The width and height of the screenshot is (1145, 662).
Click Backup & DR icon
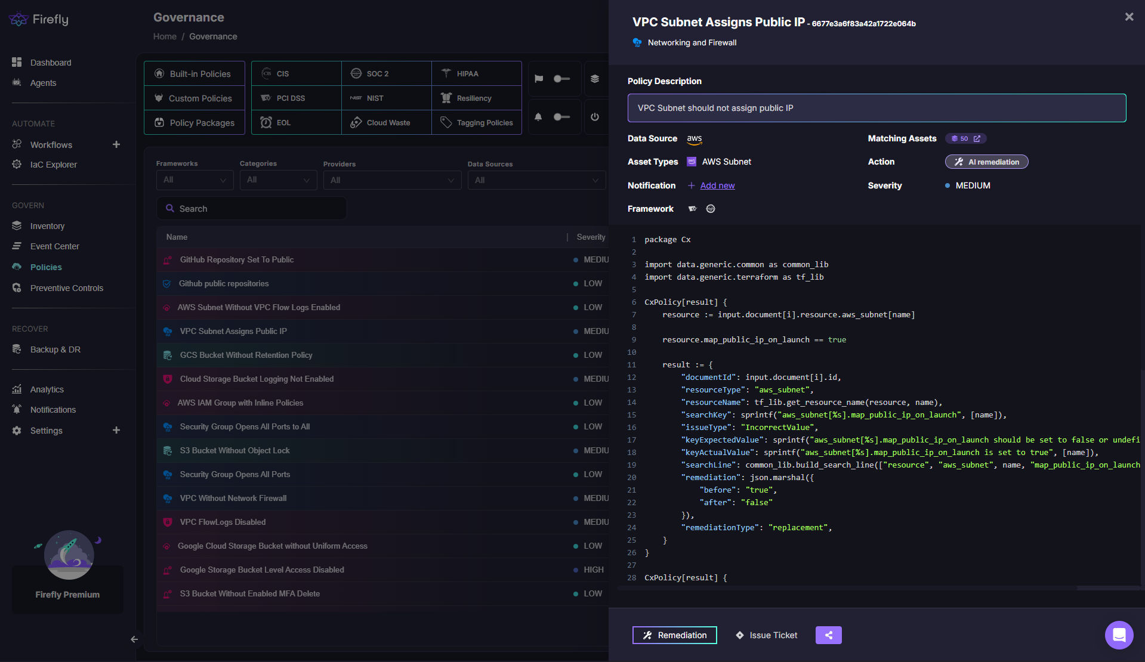pos(17,349)
